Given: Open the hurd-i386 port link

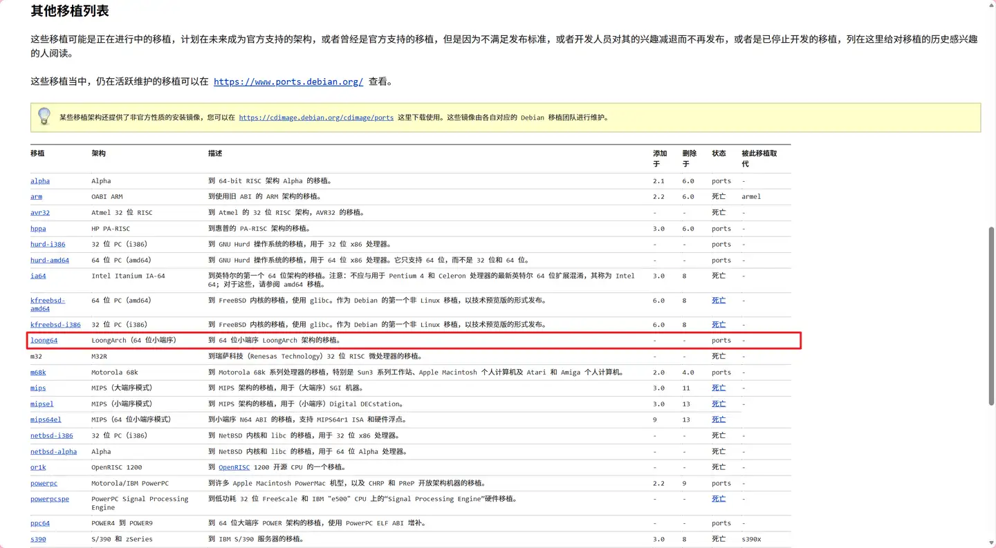Looking at the screenshot, I should [x=48, y=245].
